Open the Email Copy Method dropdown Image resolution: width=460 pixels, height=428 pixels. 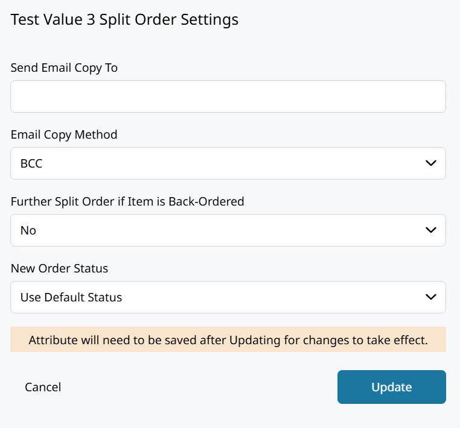[228, 163]
